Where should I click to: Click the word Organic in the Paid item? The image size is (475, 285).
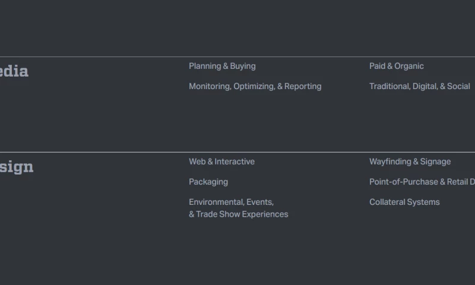click(x=409, y=66)
